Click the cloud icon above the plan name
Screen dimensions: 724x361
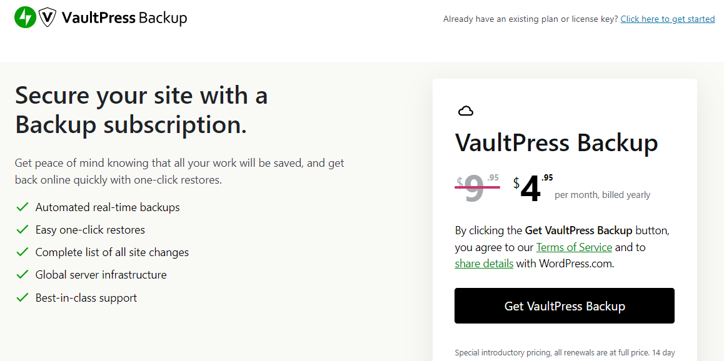[465, 110]
